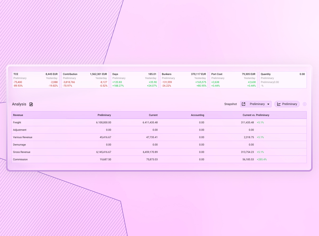
Task: Select the Quantity summary card title
Action: pyautogui.click(x=266, y=74)
